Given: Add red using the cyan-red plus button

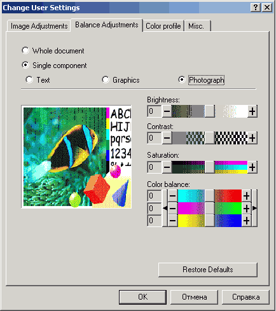Looking at the screenshot, I should [246, 196].
